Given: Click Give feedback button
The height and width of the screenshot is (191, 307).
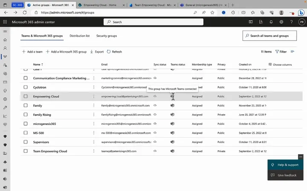Looking at the screenshot, I should [x=285, y=175].
